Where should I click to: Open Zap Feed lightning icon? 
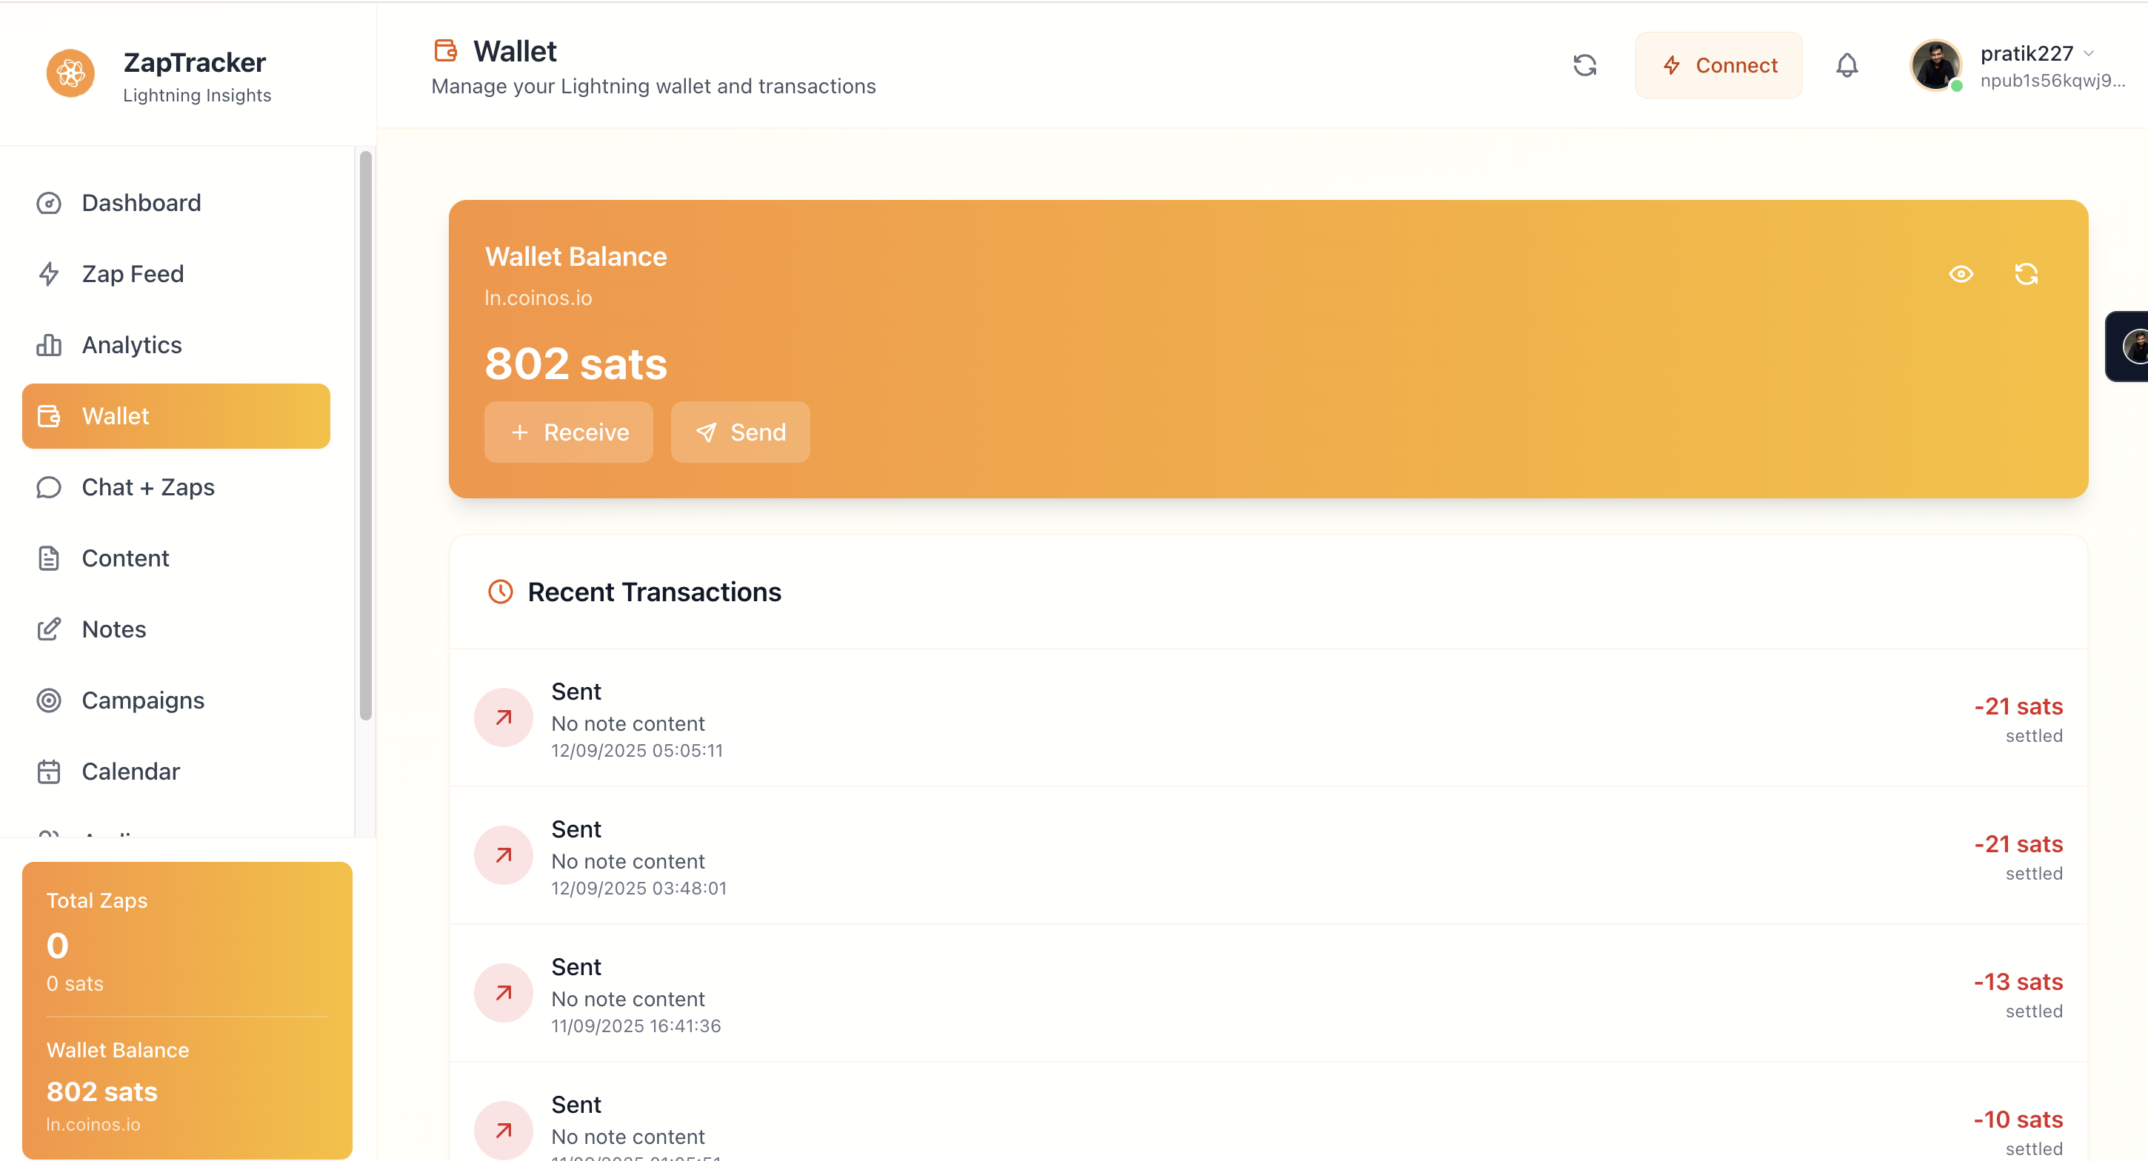pos(49,274)
